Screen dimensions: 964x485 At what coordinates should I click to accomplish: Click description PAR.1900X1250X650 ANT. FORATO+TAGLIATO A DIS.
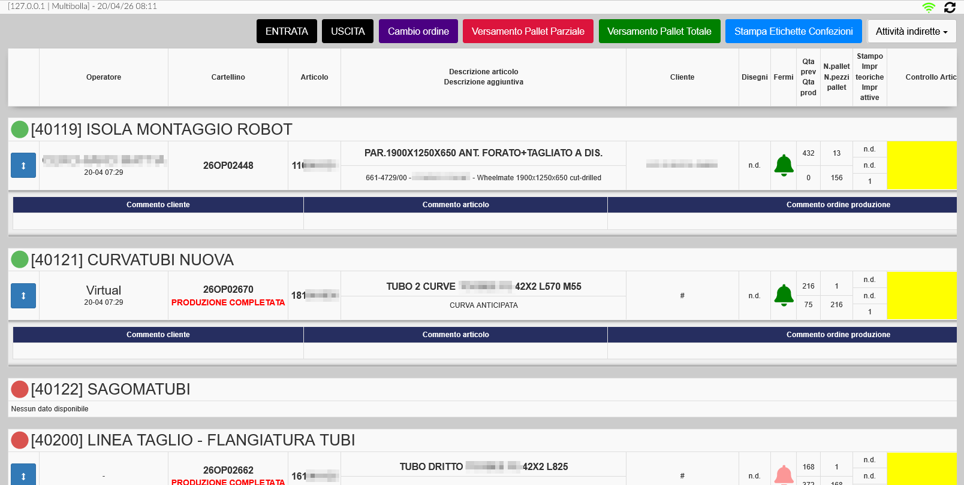[x=483, y=153]
